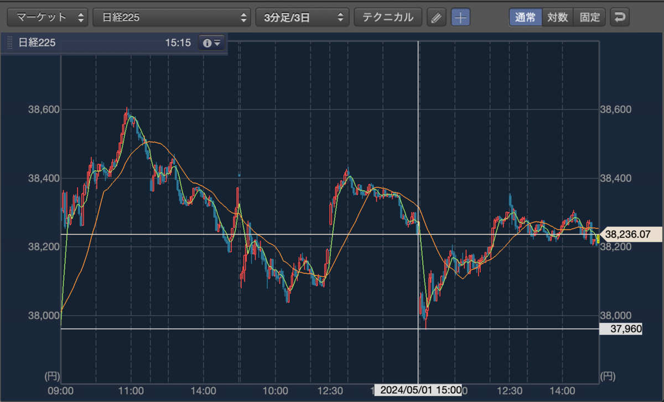
Task: Click the 38,600 level on the right axis
Action: tap(615, 110)
